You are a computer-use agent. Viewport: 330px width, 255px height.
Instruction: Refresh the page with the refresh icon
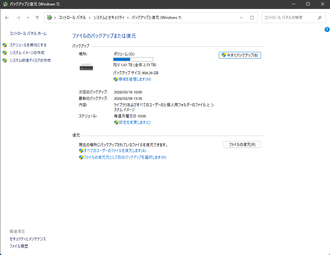252,18
